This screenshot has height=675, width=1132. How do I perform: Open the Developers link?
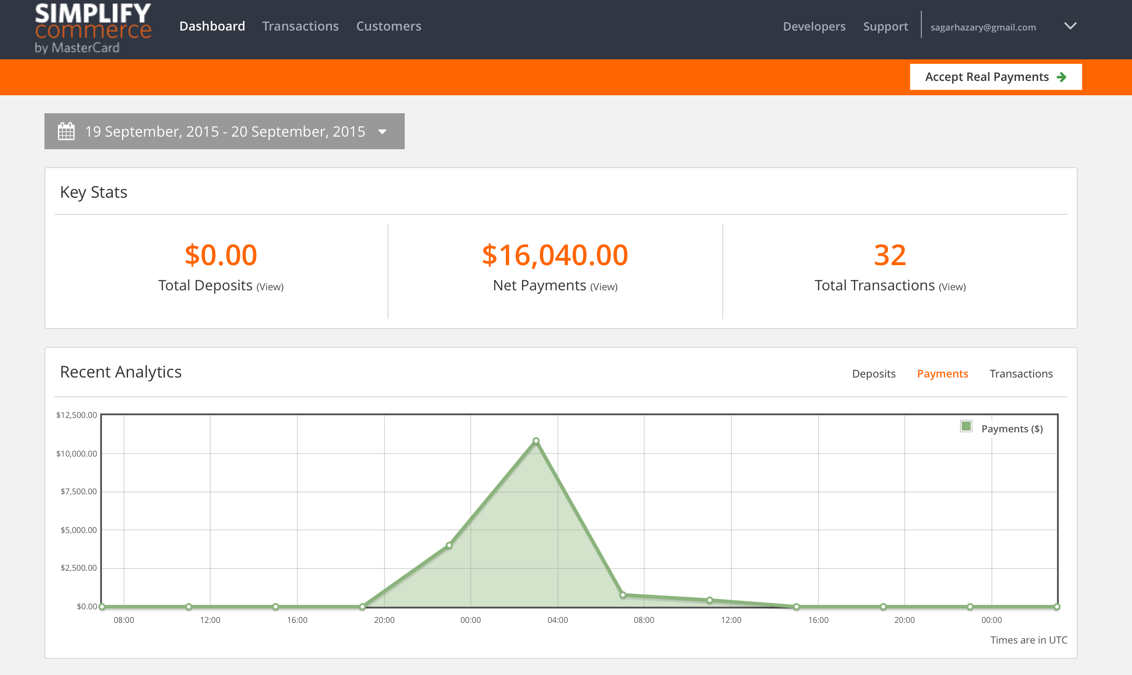[x=814, y=27]
